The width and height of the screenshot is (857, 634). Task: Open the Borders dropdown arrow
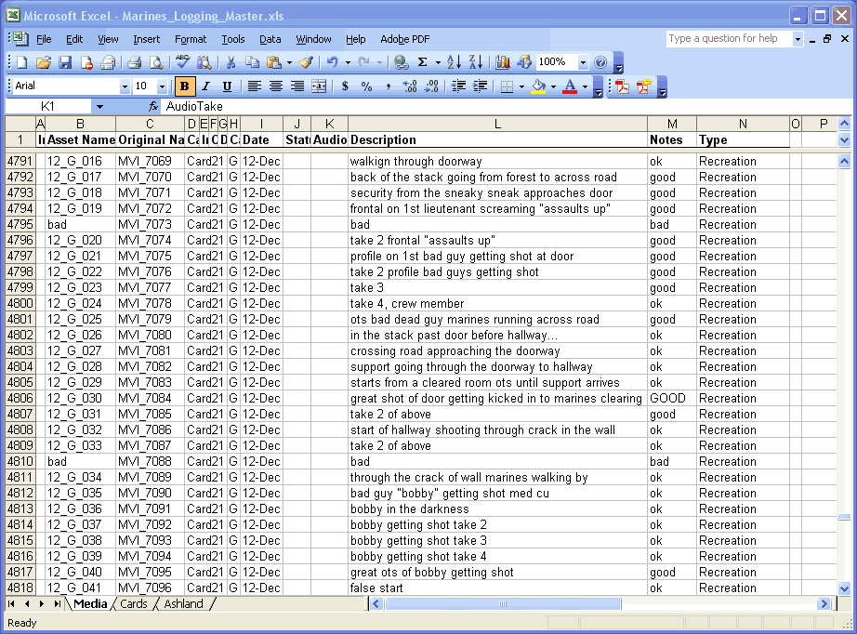pos(522,86)
